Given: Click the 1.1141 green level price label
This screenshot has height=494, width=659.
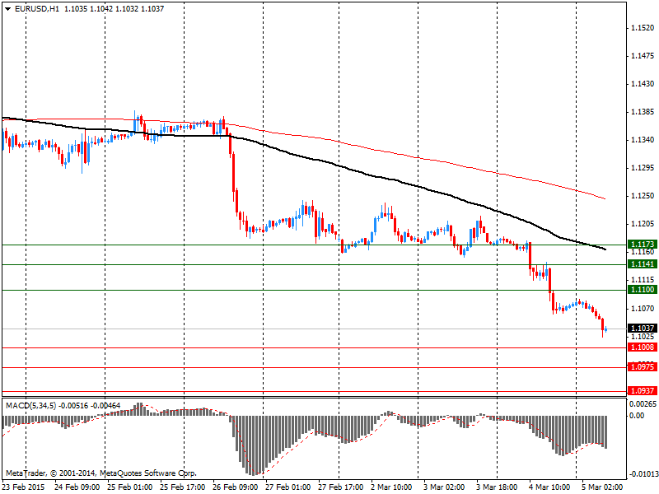Looking at the screenshot, I should pyautogui.click(x=643, y=263).
